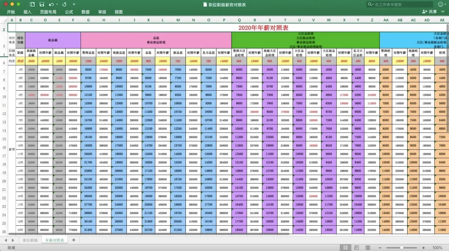Click the 高级副总裁 header cell
The width and height of the screenshot is (449, 251).
pyautogui.click(x=31, y=53)
